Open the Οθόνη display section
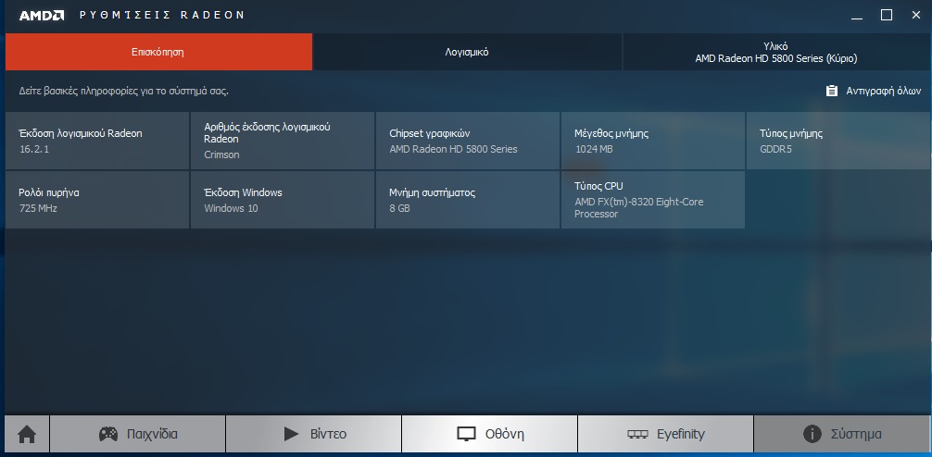 [x=490, y=434]
